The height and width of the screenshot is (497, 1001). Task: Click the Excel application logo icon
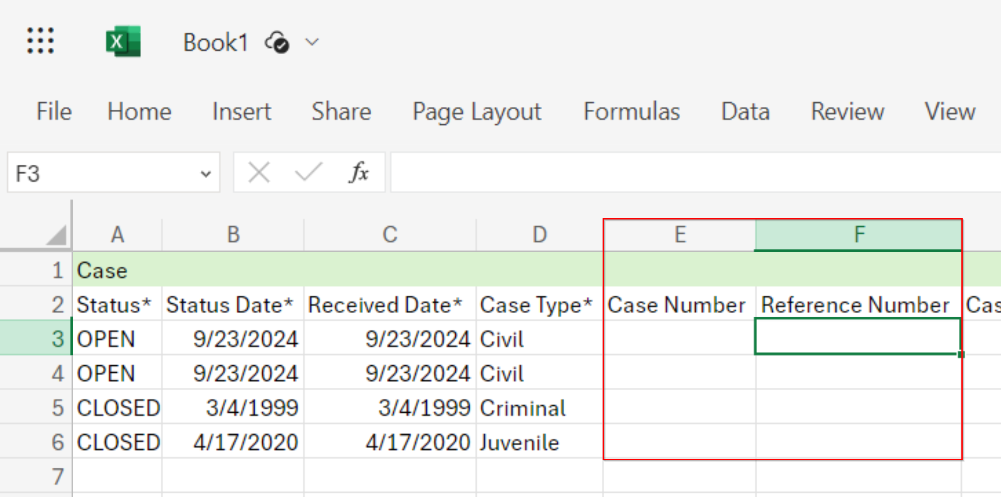123,41
